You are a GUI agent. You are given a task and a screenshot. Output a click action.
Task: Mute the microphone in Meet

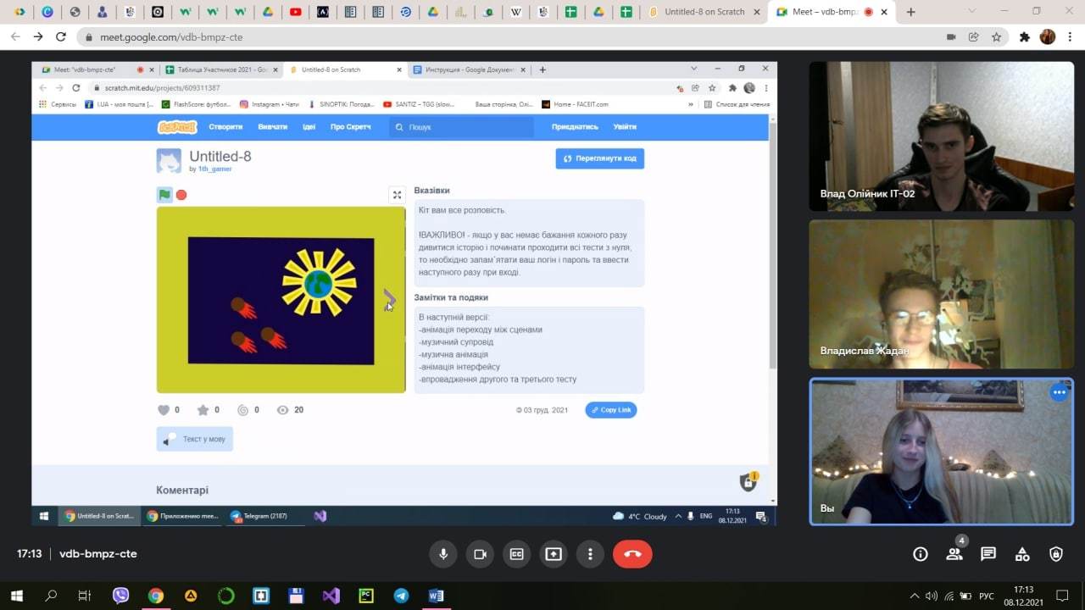442,554
